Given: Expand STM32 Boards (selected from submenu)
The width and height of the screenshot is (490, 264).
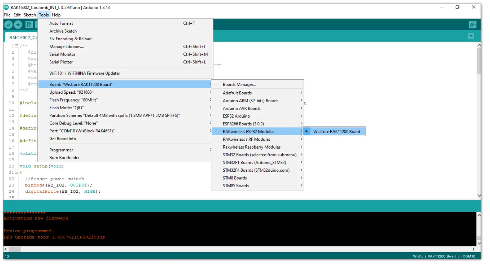Looking at the screenshot, I should coord(258,155).
